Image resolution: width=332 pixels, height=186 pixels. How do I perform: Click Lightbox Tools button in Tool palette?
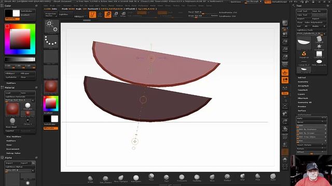311,30
